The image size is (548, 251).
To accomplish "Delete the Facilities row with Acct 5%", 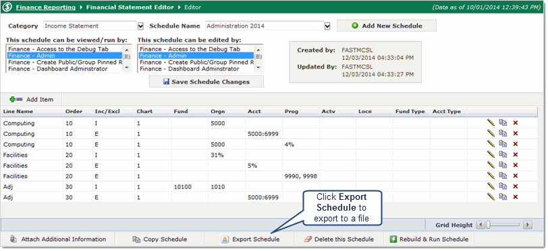I will tap(515, 166).
